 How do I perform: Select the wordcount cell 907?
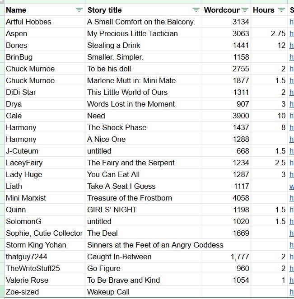point(226,104)
